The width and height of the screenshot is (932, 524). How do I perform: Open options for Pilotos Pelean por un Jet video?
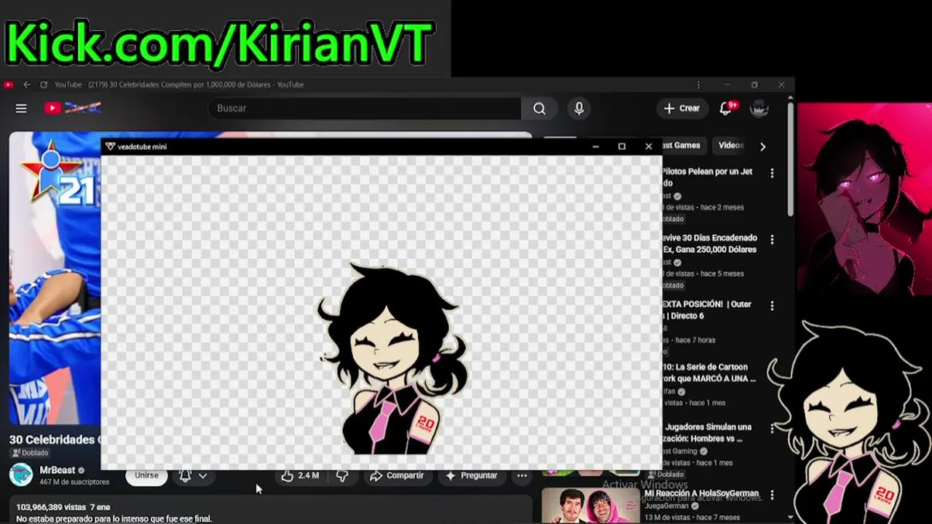click(772, 173)
